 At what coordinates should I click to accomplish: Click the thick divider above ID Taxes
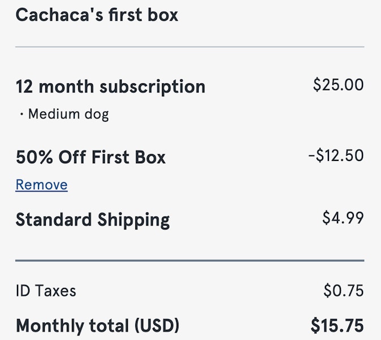tap(190, 261)
